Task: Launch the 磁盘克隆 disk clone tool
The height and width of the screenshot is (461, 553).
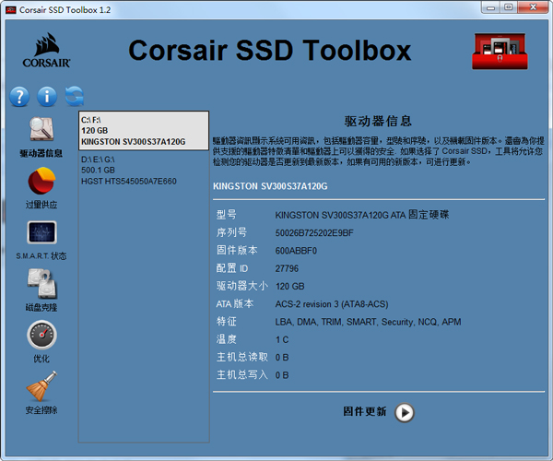Action: click(41, 285)
